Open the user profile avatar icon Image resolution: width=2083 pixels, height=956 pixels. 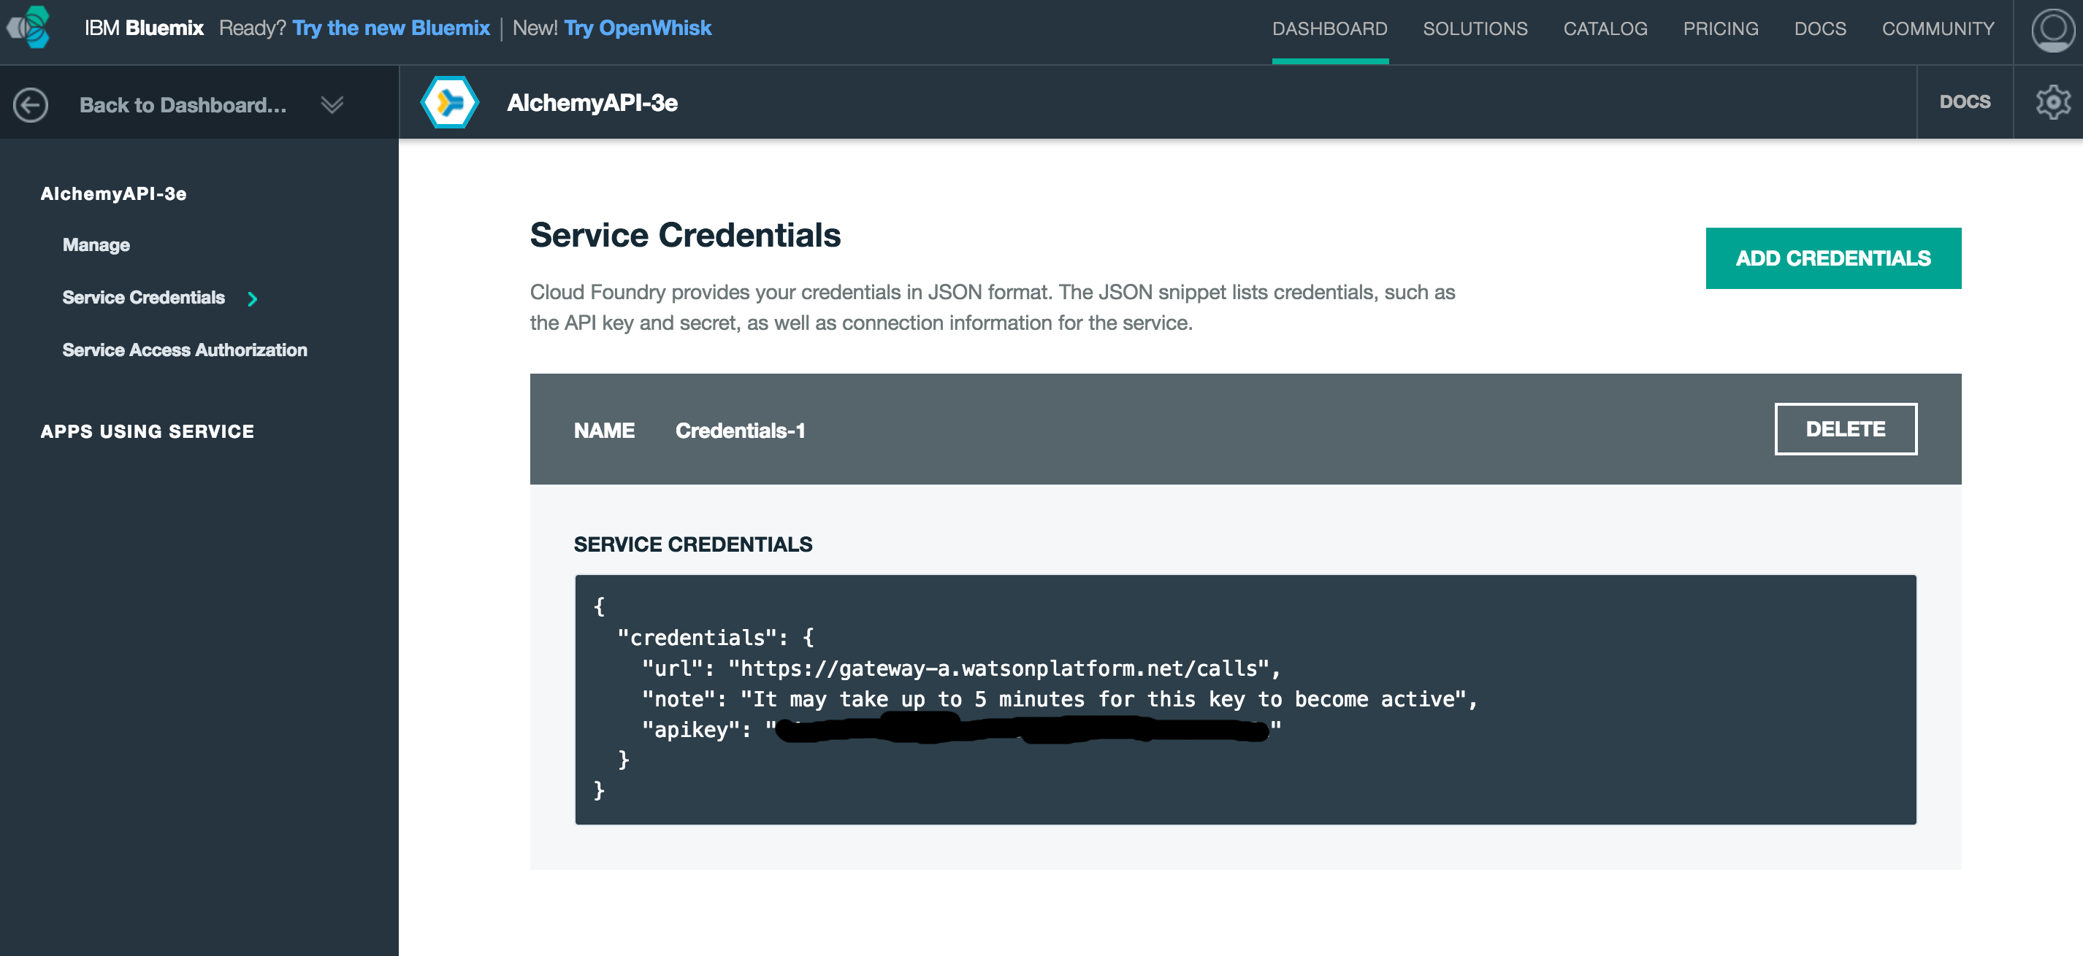[x=2052, y=30]
